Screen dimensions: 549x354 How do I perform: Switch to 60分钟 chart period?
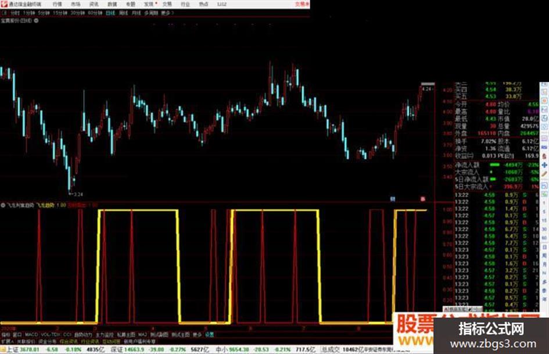pyautogui.click(x=95, y=13)
